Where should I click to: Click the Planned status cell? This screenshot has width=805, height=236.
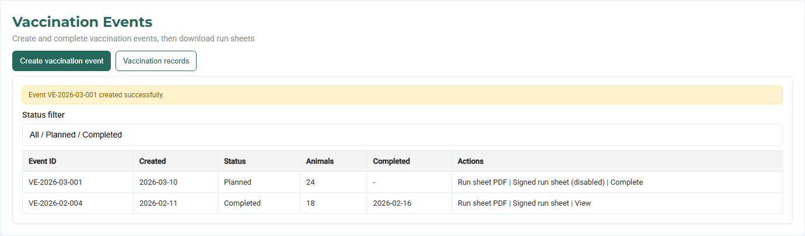click(237, 182)
